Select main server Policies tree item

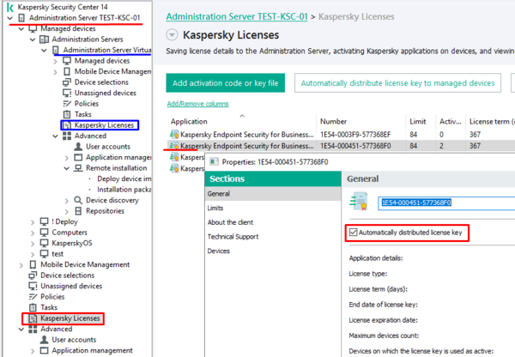pyautogui.click(x=52, y=297)
